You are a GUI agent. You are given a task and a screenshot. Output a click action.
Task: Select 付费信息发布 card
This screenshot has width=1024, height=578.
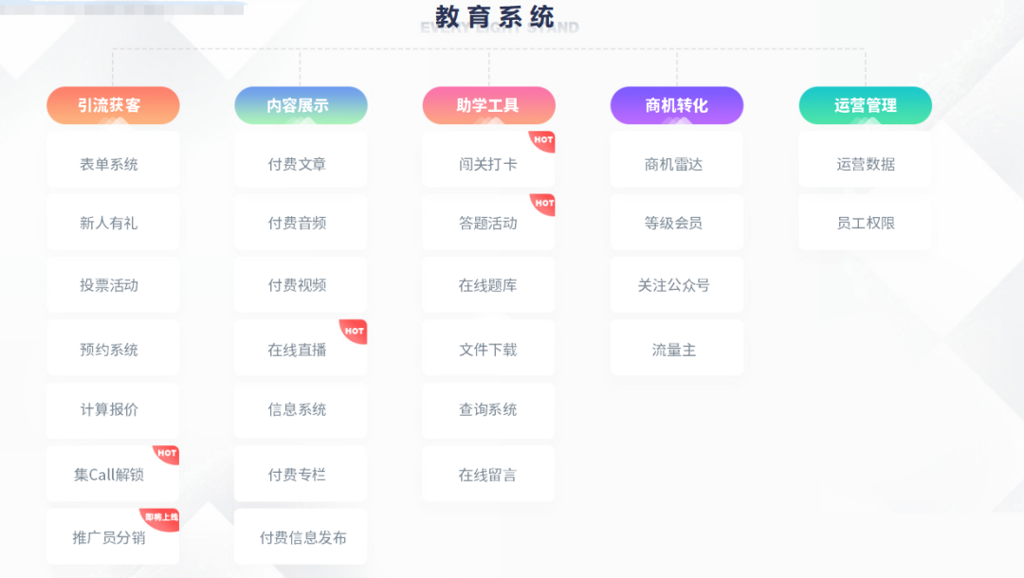pos(301,537)
